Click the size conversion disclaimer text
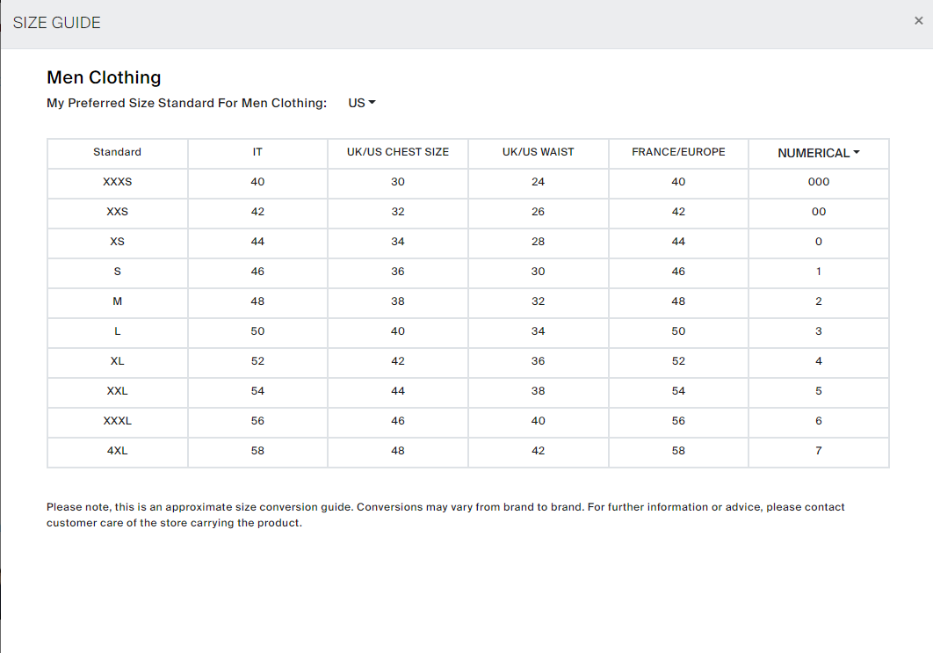933x653 pixels. click(x=445, y=515)
